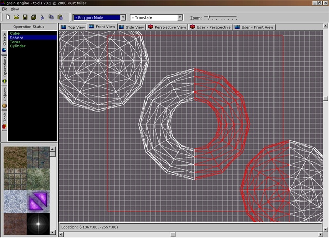Switch to the Side View tab
The image size is (329, 238).
click(x=132, y=27)
